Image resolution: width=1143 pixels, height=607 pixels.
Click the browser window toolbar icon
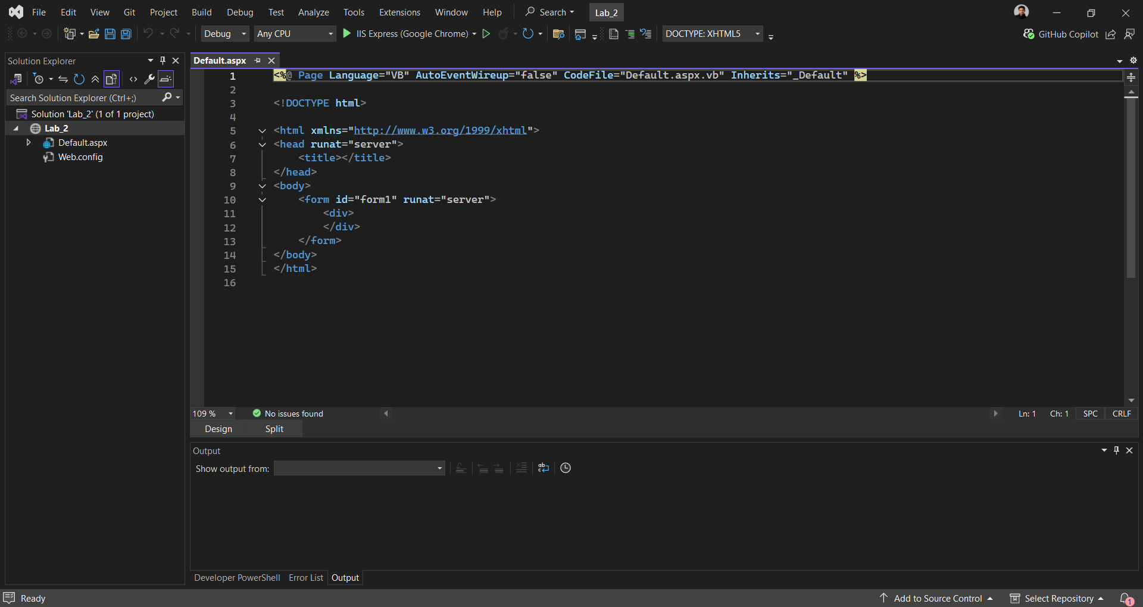[x=580, y=35]
